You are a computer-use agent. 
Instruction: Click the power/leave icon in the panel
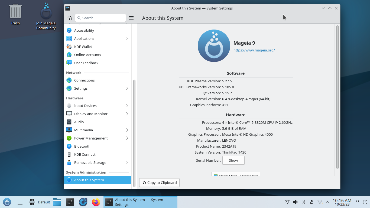click(365, 202)
